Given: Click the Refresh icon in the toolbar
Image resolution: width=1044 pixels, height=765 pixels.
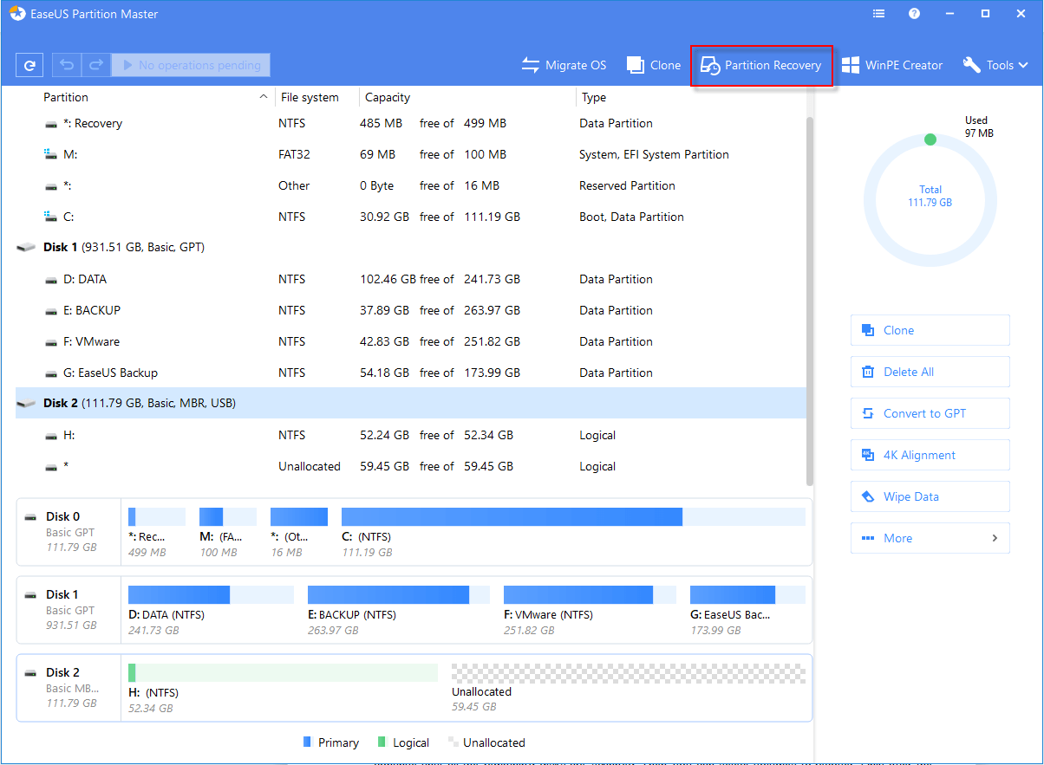Looking at the screenshot, I should pos(29,65).
